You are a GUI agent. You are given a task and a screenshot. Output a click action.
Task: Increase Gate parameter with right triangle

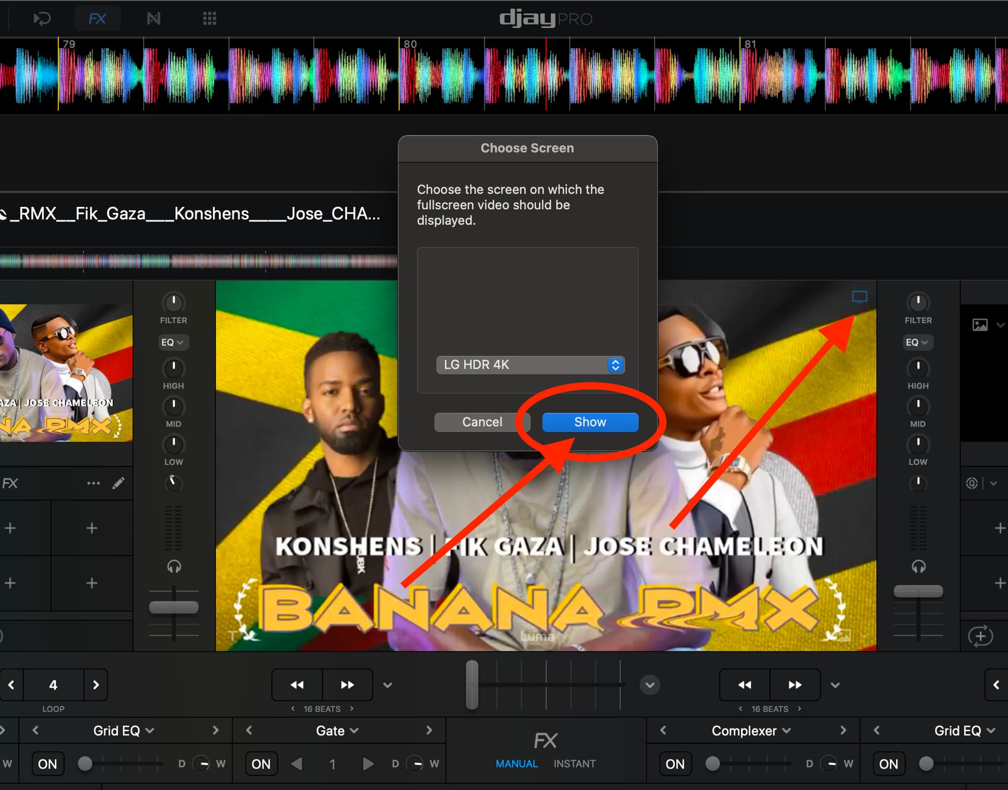click(369, 764)
